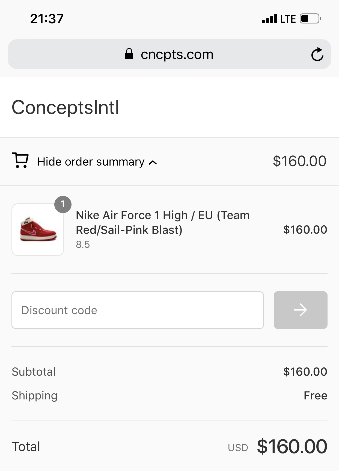Tap the LTE network indicator

coord(288,19)
